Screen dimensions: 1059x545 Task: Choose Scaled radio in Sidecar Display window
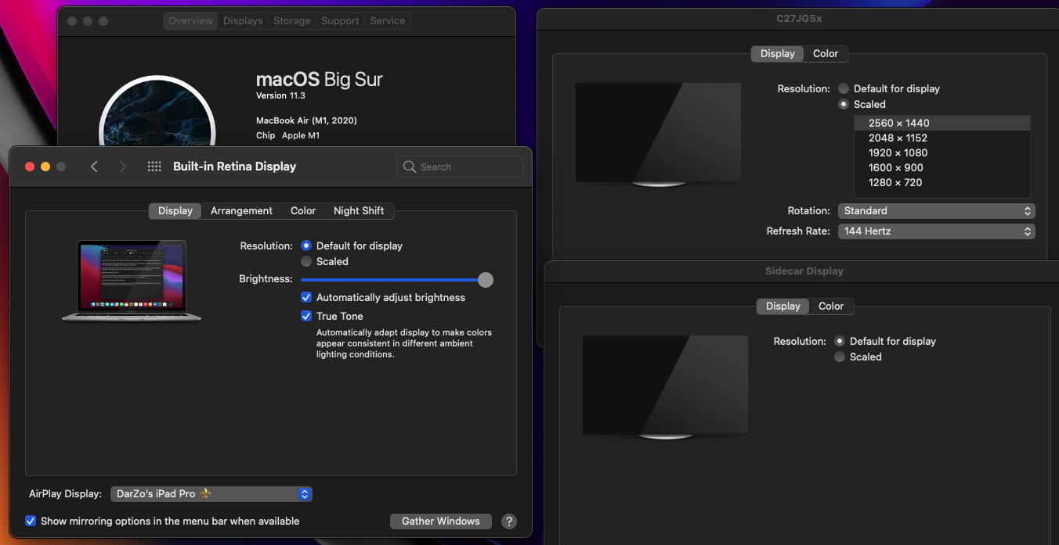[840, 357]
